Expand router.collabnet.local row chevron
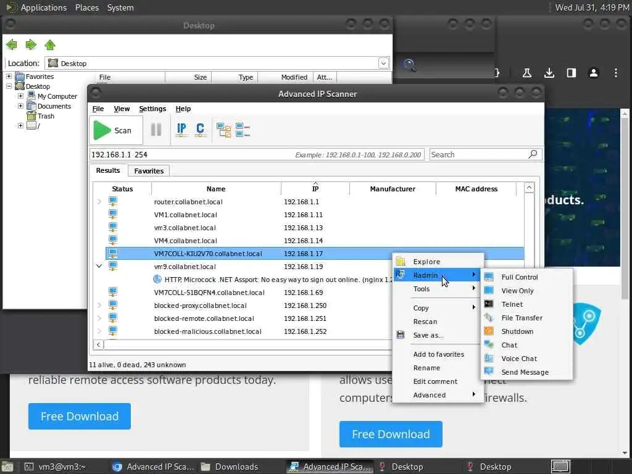 point(99,201)
